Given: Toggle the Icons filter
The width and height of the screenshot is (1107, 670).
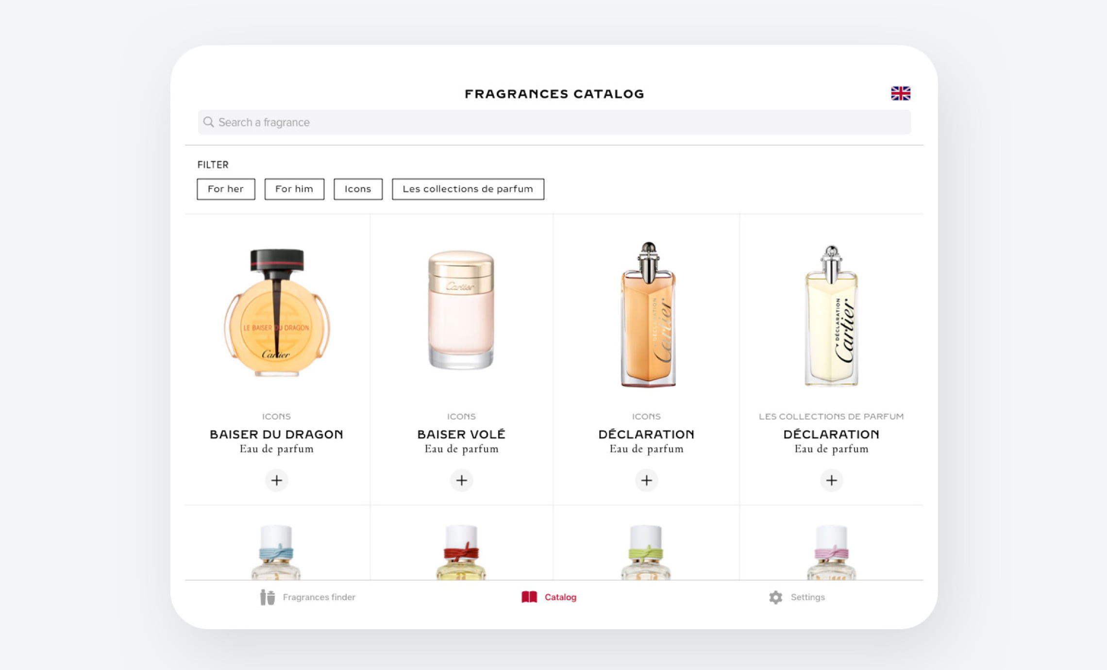Looking at the screenshot, I should click(358, 189).
